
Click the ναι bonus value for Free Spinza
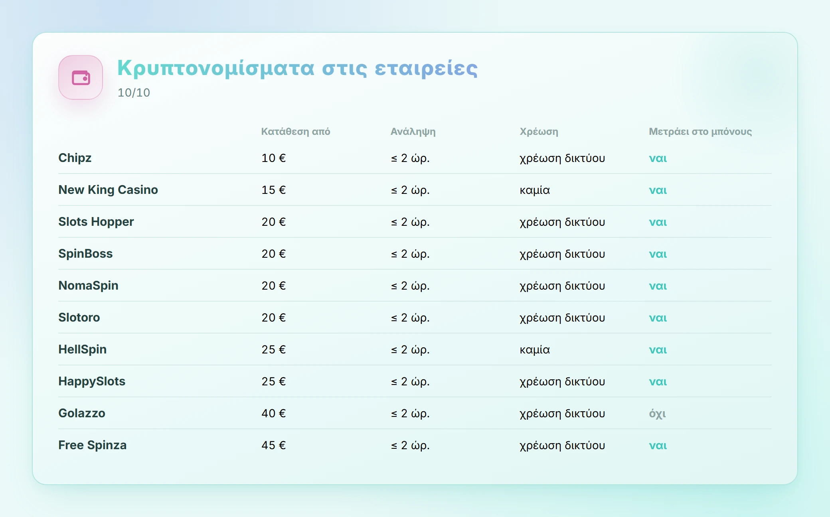pyautogui.click(x=658, y=446)
